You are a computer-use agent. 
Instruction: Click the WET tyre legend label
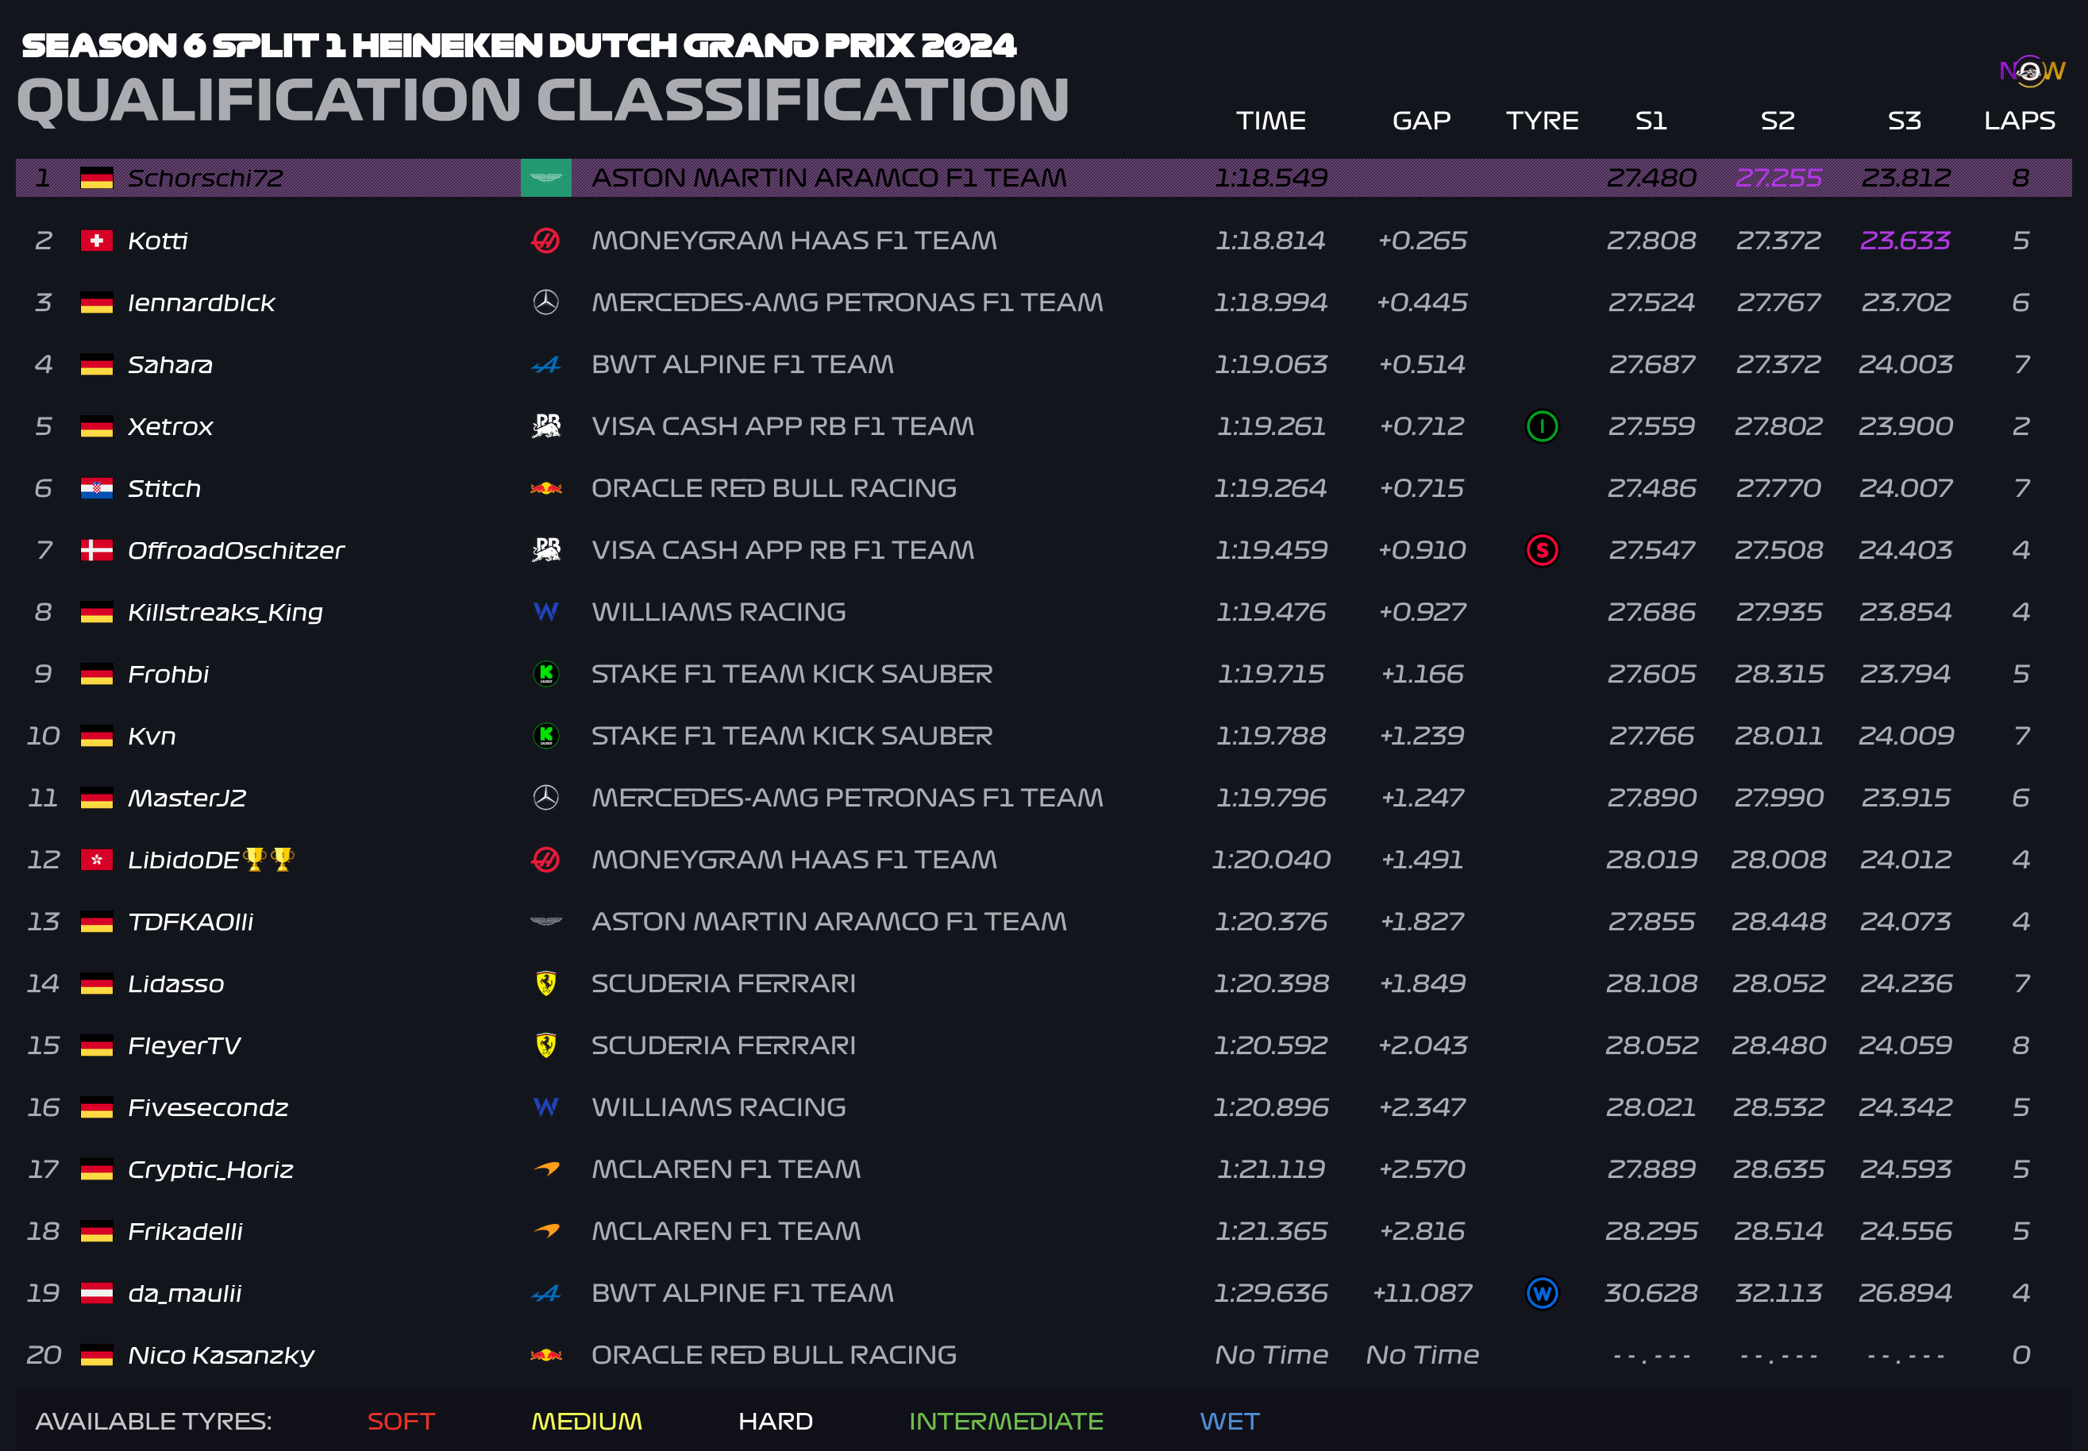point(1230,1421)
